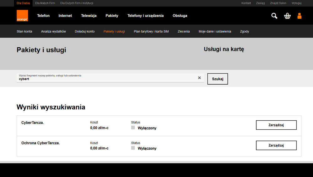Open the Telefon main menu
Viewport: 313px width, 177px height.
point(43,16)
